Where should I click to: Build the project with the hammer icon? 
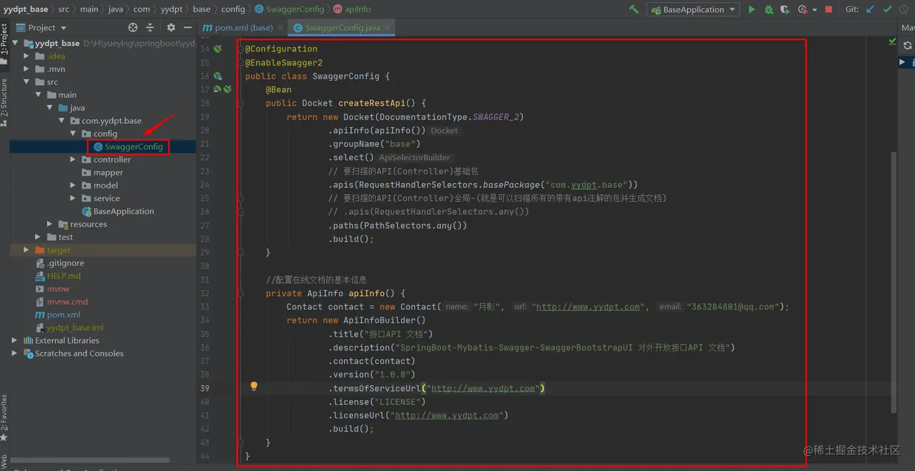click(634, 9)
